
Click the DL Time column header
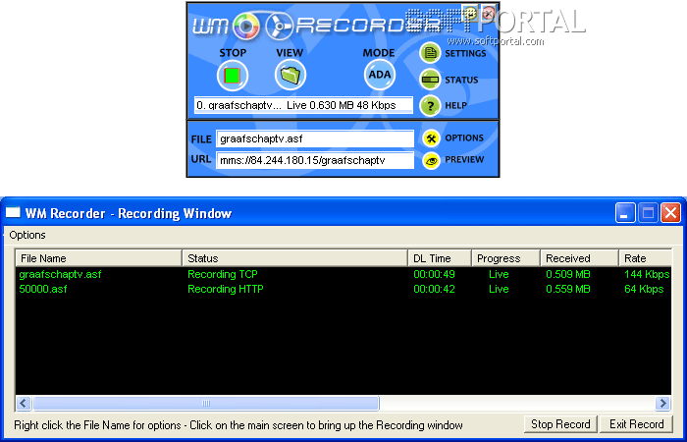(x=440, y=258)
